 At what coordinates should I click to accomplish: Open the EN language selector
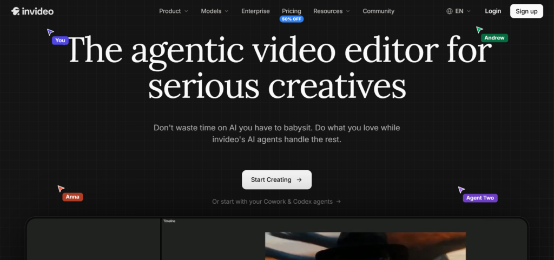459,11
